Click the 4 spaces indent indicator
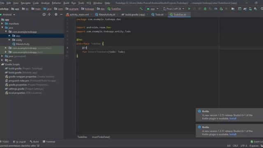Screen dimensions: 263x148 [x=254, y=146]
